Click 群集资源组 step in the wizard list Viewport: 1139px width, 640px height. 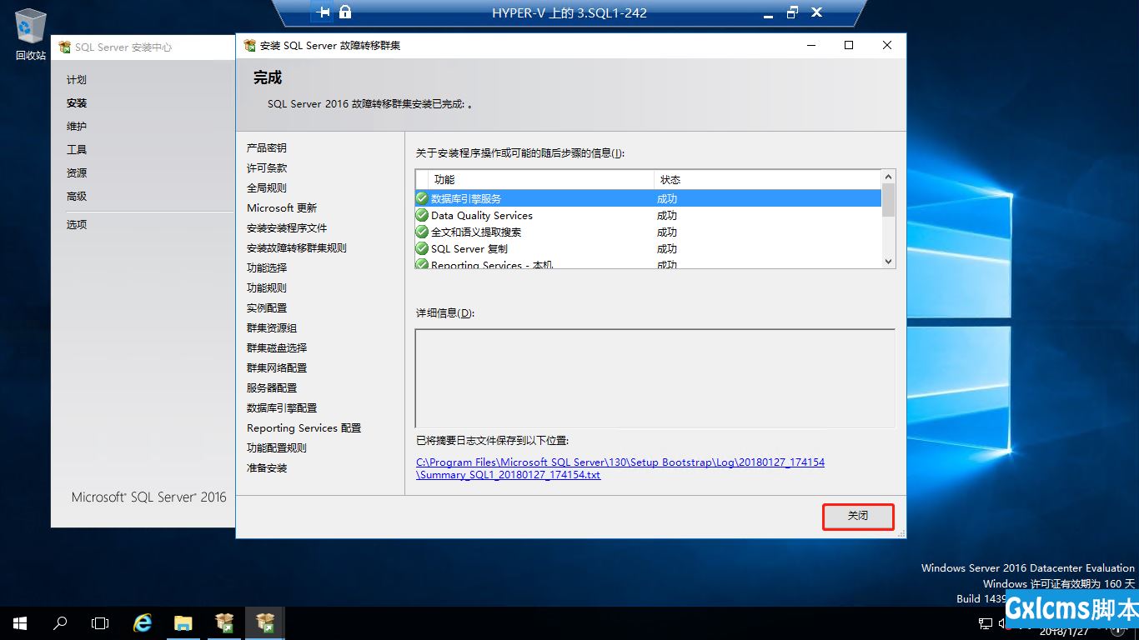pos(272,328)
